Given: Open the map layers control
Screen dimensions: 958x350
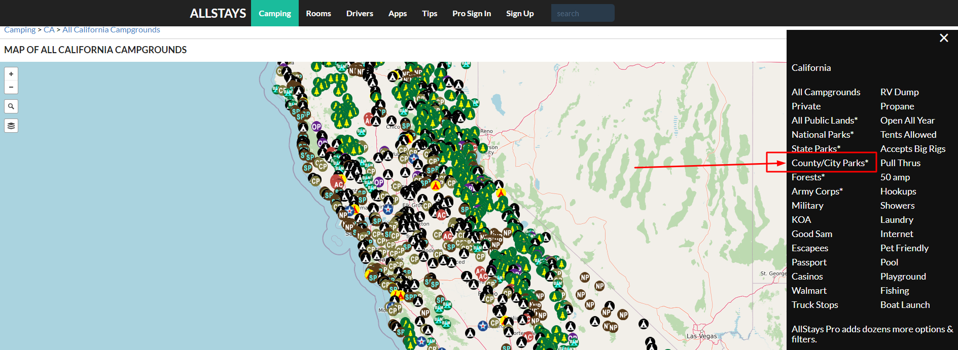Looking at the screenshot, I should 11,126.
